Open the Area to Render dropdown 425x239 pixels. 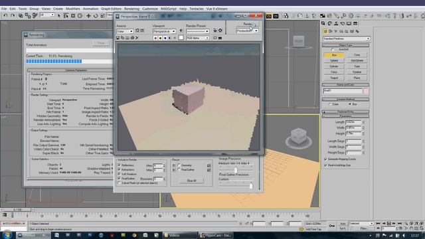coord(125,31)
